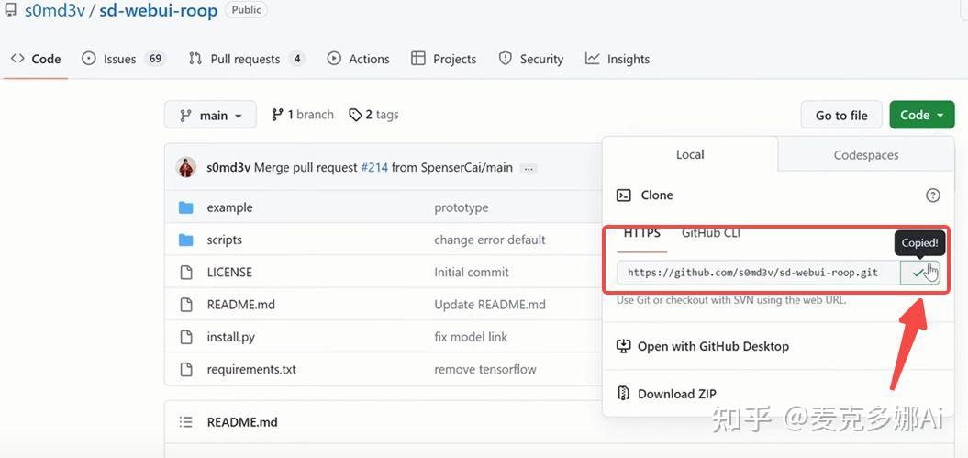Click the example folder icon
Viewport: 968px width, 458px height.
point(186,207)
